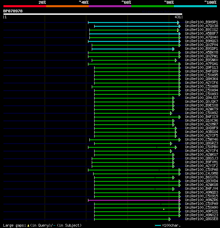Click the cyan ~100% color segment

pos(195,6)
